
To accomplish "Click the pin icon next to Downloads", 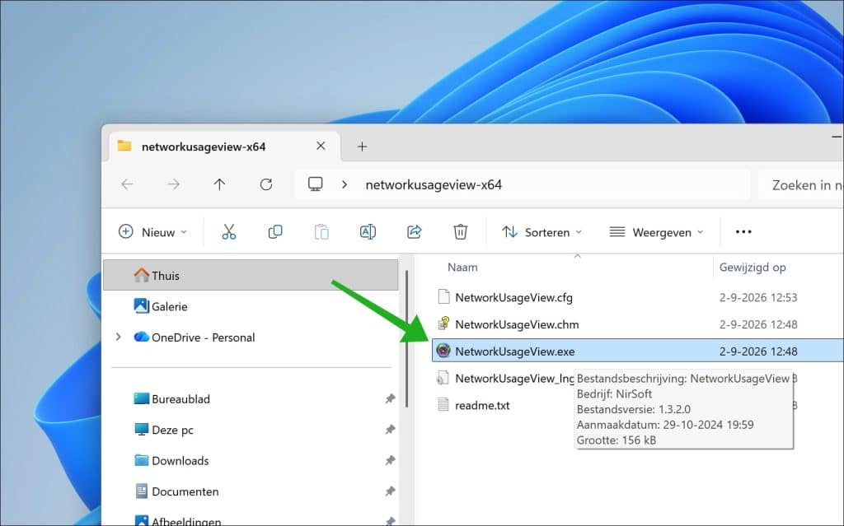I will (x=390, y=460).
